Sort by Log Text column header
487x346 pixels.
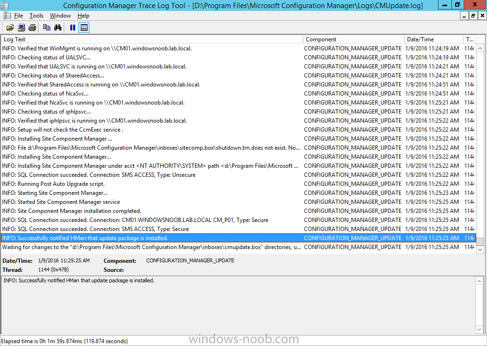[x=152, y=39]
